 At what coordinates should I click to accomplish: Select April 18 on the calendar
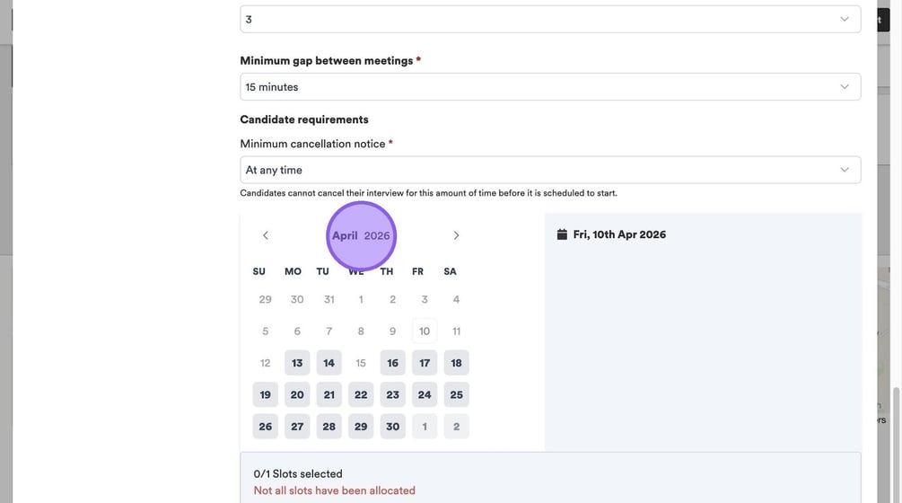(x=457, y=363)
